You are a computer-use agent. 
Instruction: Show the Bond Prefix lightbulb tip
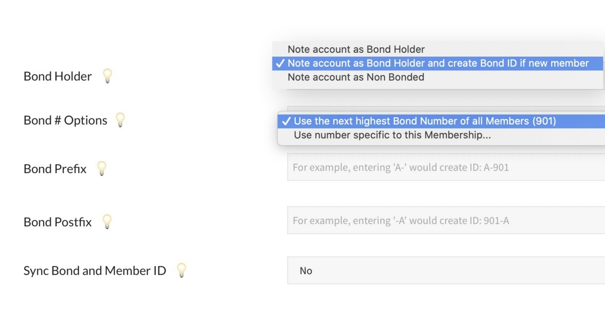pos(101,168)
